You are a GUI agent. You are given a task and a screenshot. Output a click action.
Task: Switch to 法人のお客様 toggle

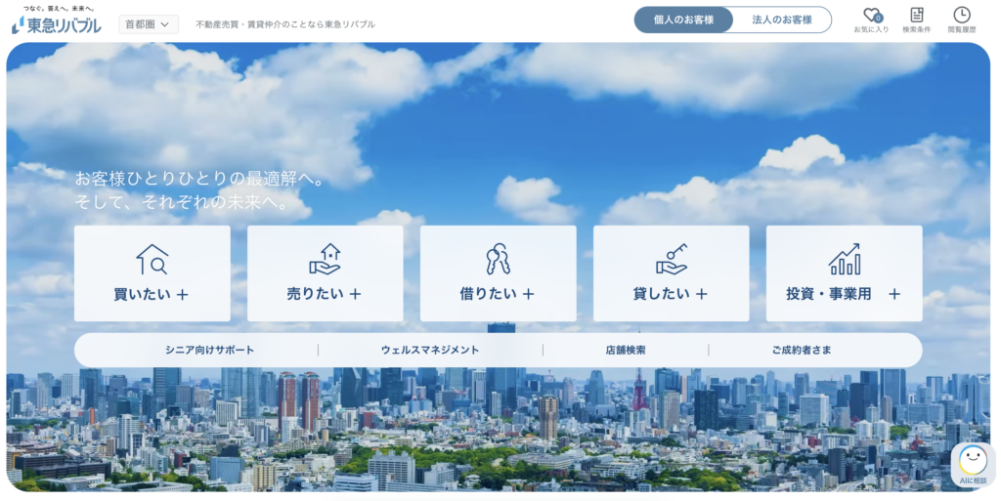(x=782, y=20)
